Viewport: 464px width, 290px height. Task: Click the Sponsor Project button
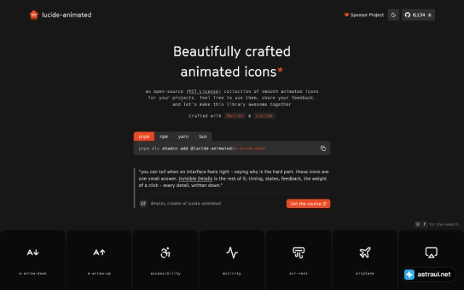364,14
